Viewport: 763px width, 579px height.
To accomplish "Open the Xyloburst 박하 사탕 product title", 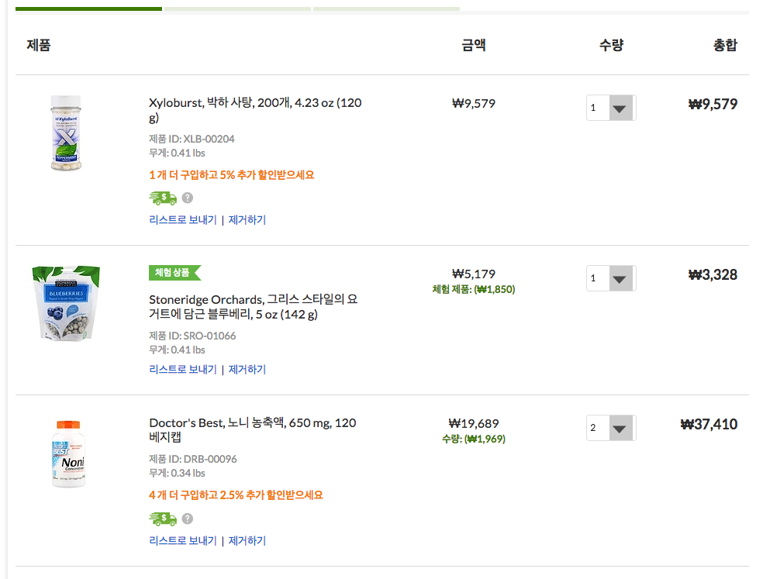I will (255, 110).
